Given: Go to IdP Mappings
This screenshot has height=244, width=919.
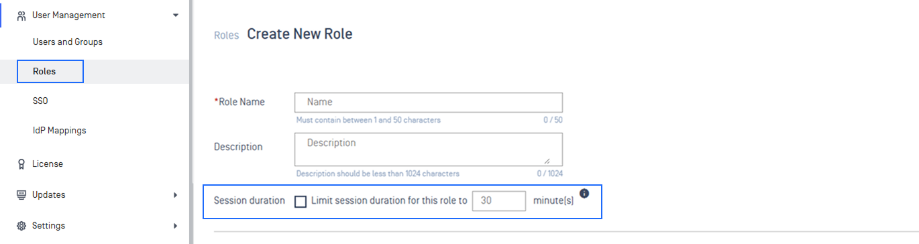Looking at the screenshot, I should [x=60, y=130].
